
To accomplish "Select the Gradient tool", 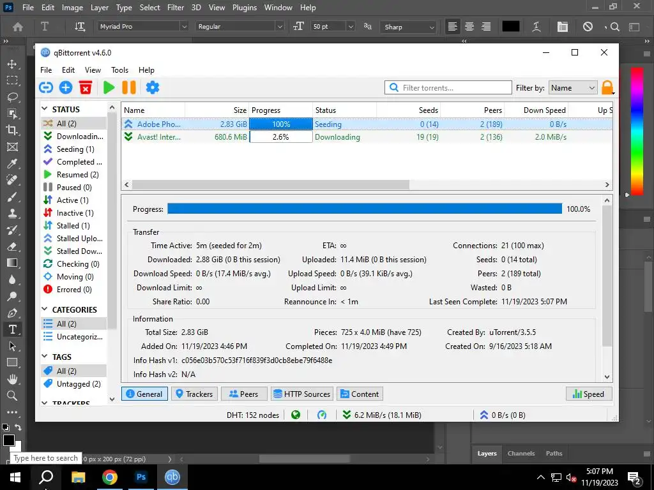I will (12, 263).
